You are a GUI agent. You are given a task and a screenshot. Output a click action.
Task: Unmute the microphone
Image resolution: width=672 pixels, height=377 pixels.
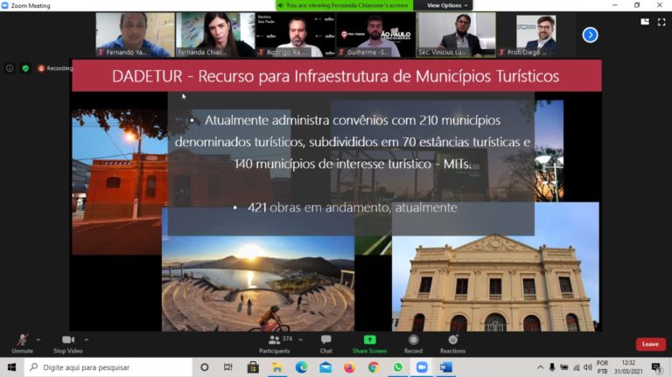pyautogui.click(x=22, y=343)
